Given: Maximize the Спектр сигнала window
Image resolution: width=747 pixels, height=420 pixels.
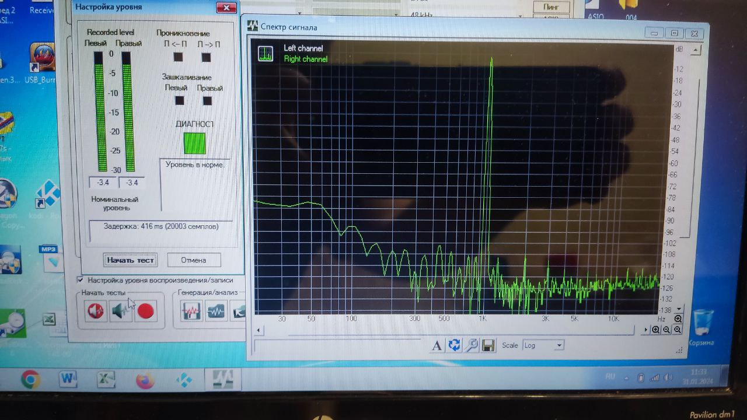Looking at the screenshot, I should (x=674, y=33).
